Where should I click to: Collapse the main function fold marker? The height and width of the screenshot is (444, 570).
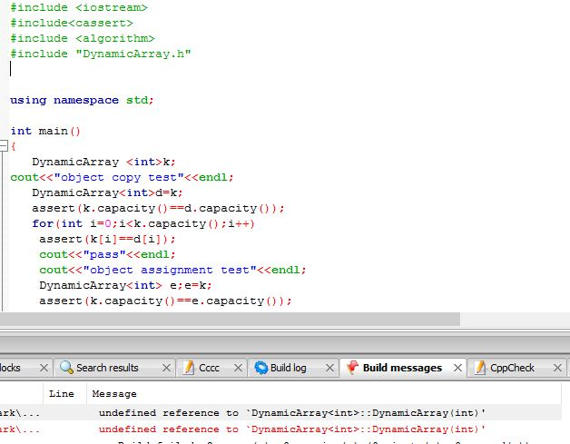pyautogui.click(x=4, y=146)
